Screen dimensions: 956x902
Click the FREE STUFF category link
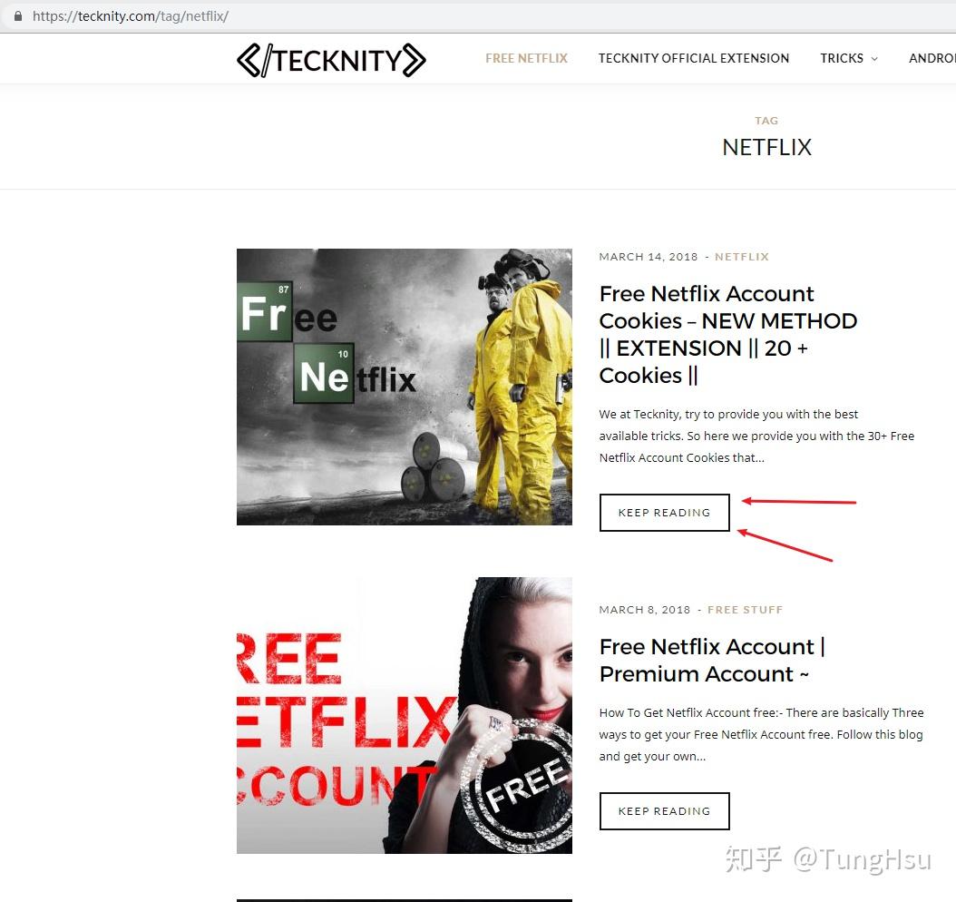745,610
